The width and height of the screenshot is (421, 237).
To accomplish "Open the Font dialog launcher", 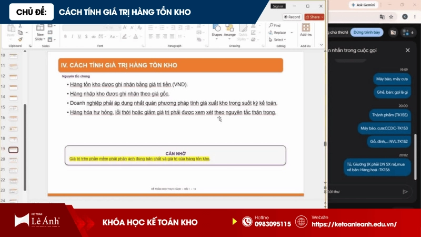I will [143, 46].
